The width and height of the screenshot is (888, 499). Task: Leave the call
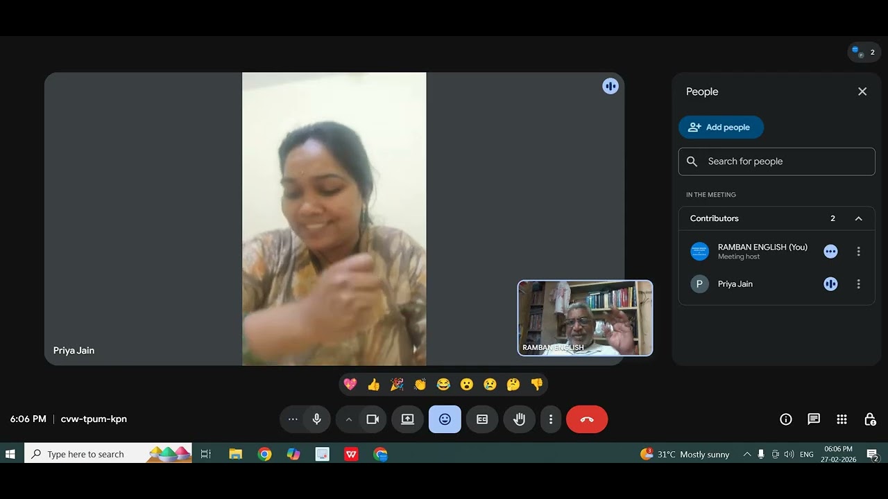pyautogui.click(x=587, y=419)
